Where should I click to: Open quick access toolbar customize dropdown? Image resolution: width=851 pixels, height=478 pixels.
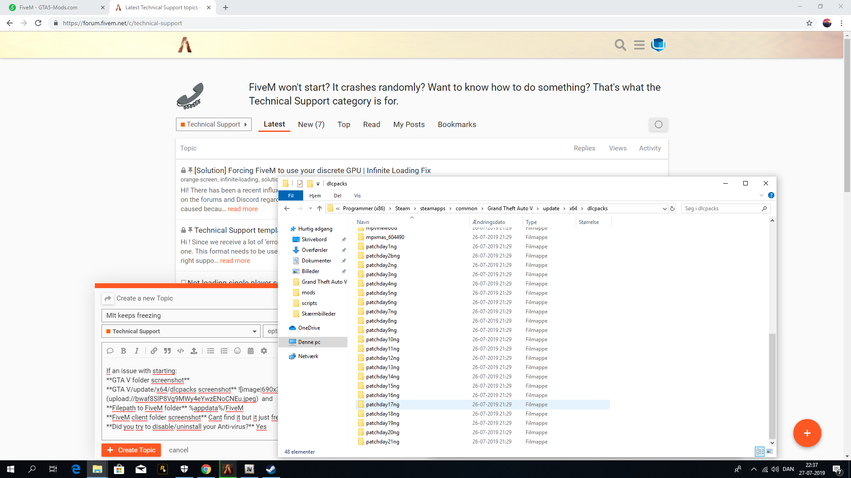[x=318, y=184]
